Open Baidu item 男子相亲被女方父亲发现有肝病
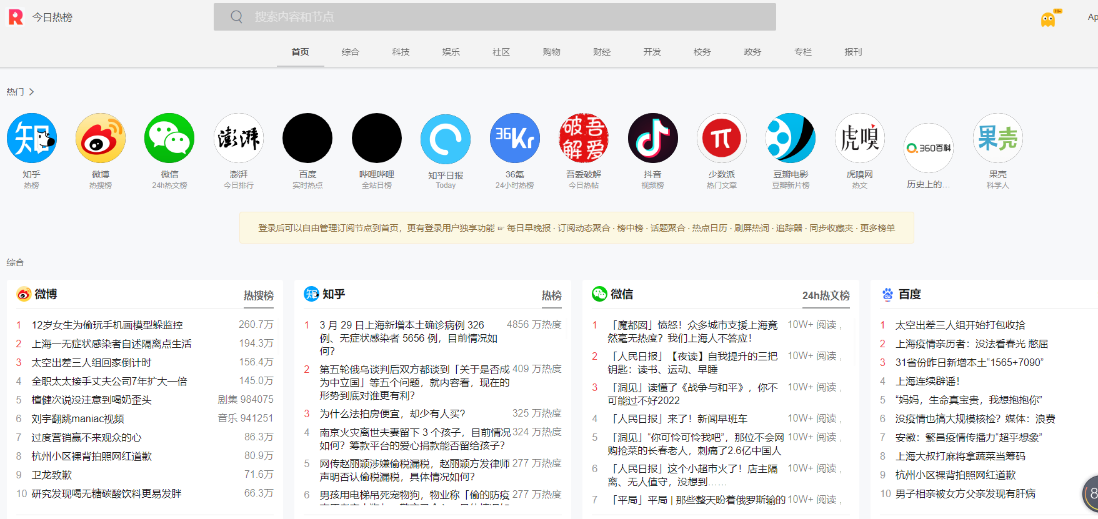 [966, 493]
